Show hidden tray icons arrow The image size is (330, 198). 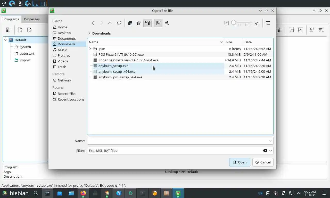point(299,193)
